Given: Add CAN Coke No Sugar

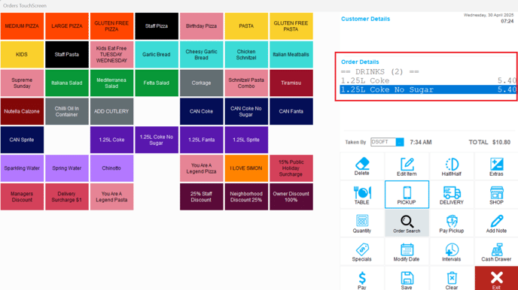Looking at the screenshot, I should [246, 111].
